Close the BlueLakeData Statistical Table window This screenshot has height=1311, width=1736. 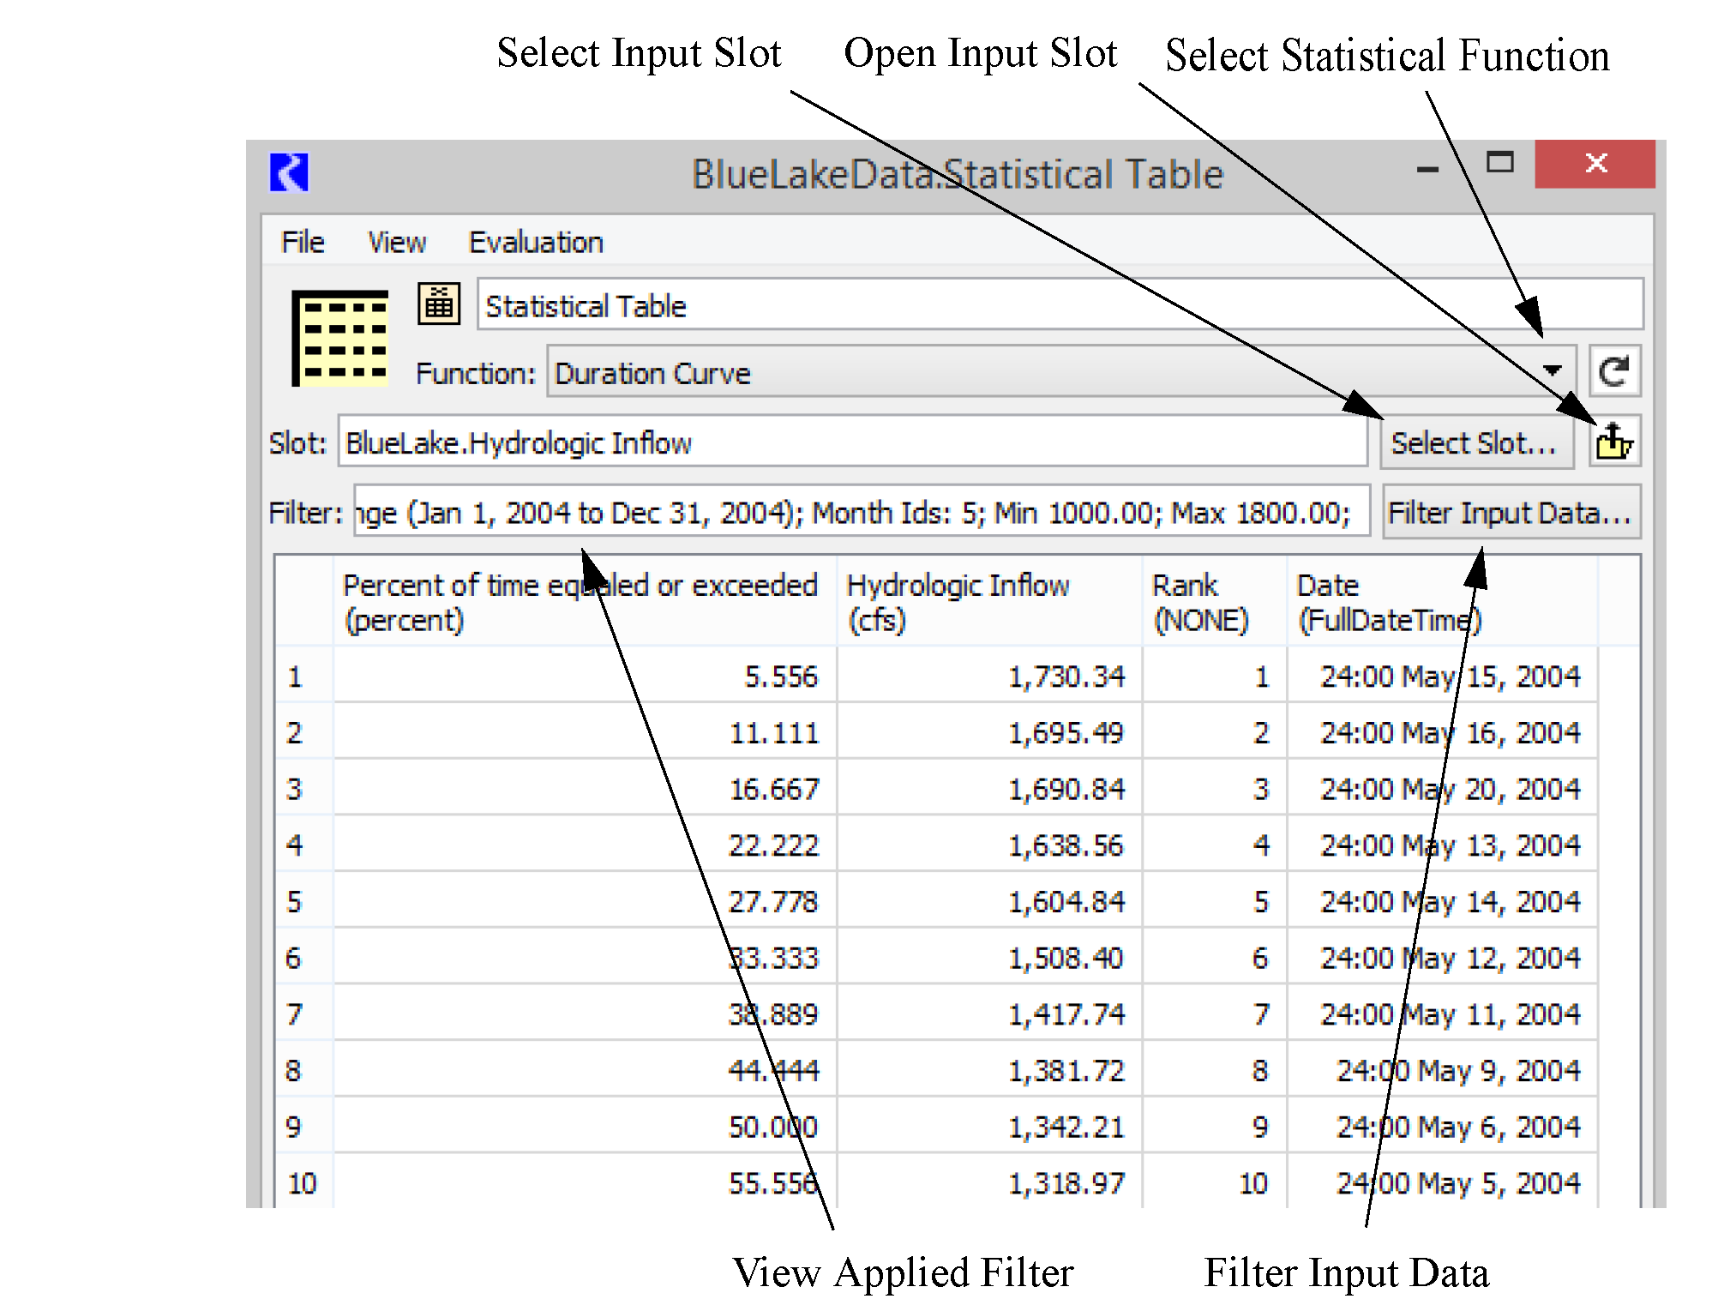coord(1595,163)
